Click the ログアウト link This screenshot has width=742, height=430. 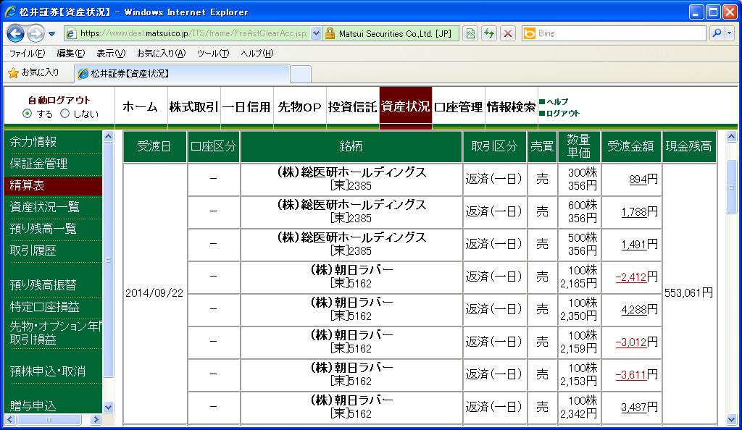[x=562, y=114]
